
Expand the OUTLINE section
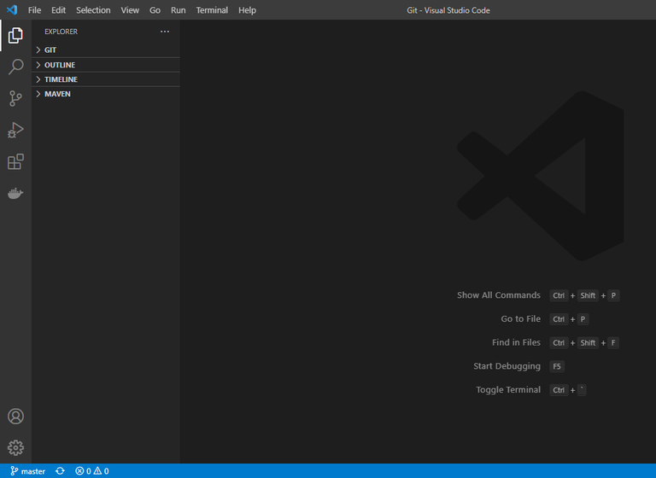pyautogui.click(x=106, y=65)
